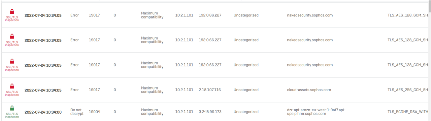431x121 pixels.
Task: Open the cloud-assets.sophos.com hostname entry
Action: pyautogui.click(x=309, y=90)
